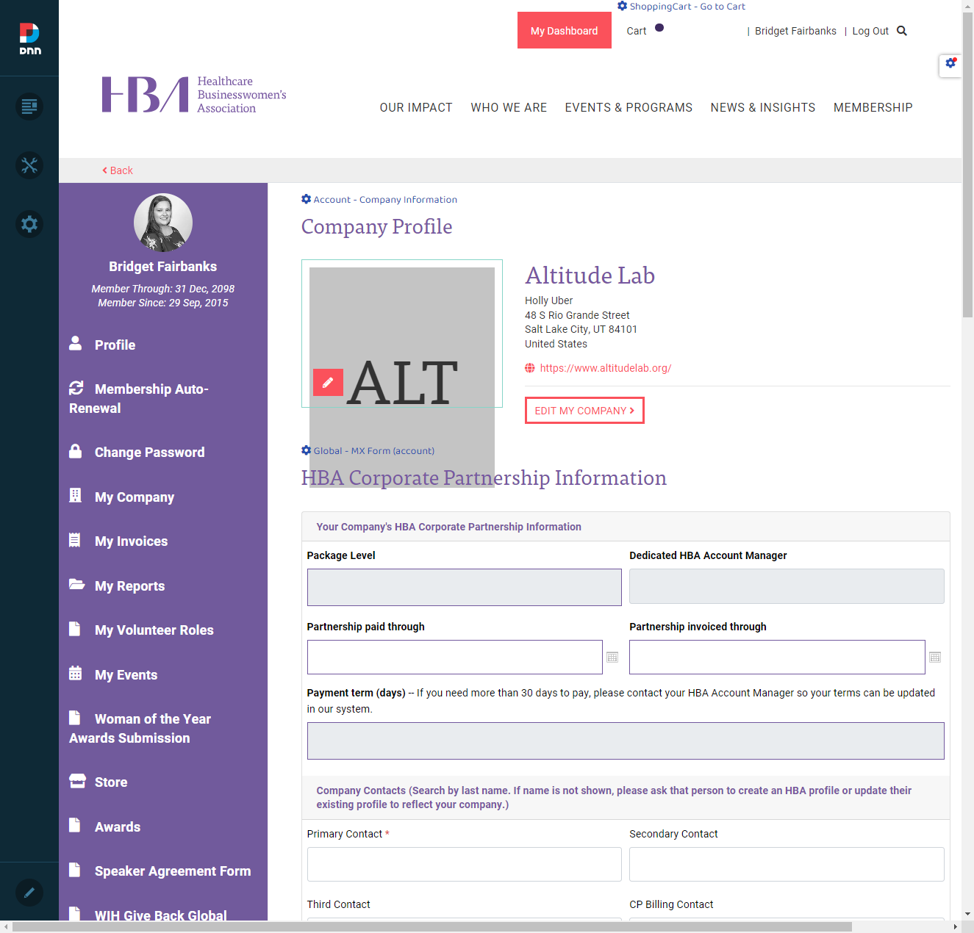Click gear icon beside Global - MX Form
974x933 pixels.
pyautogui.click(x=307, y=450)
